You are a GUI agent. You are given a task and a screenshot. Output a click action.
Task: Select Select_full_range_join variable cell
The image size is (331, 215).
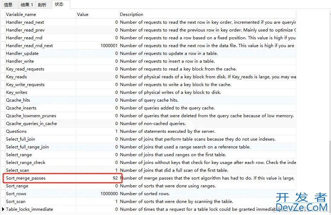28,147
